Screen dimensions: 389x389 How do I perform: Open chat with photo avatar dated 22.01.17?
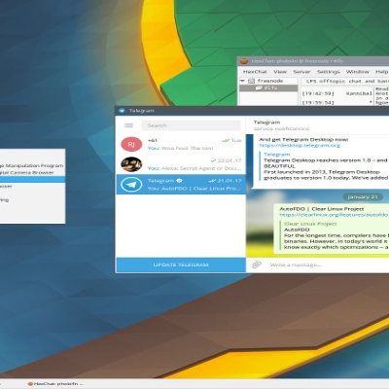point(131,164)
